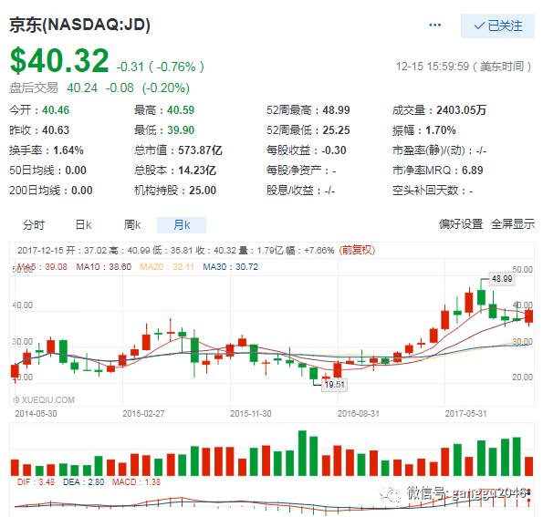Click the DEA : 2.80 MACD label
The image size is (543, 517).
point(83,482)
